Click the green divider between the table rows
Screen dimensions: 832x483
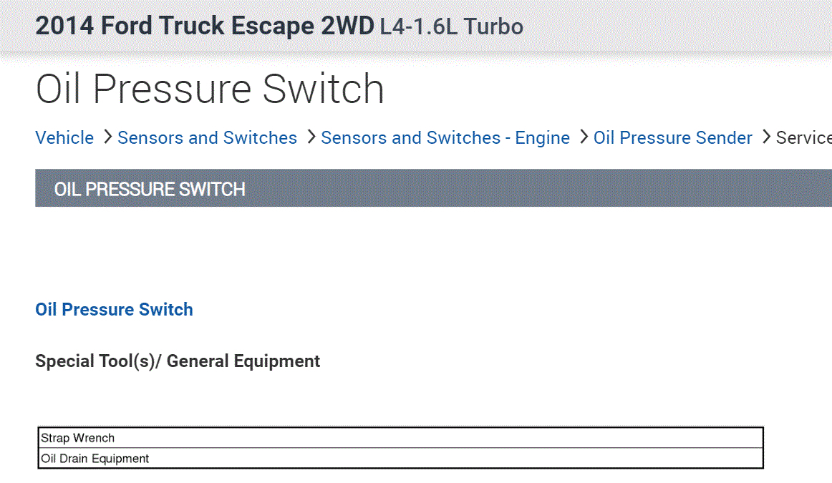tap(401, 448)
